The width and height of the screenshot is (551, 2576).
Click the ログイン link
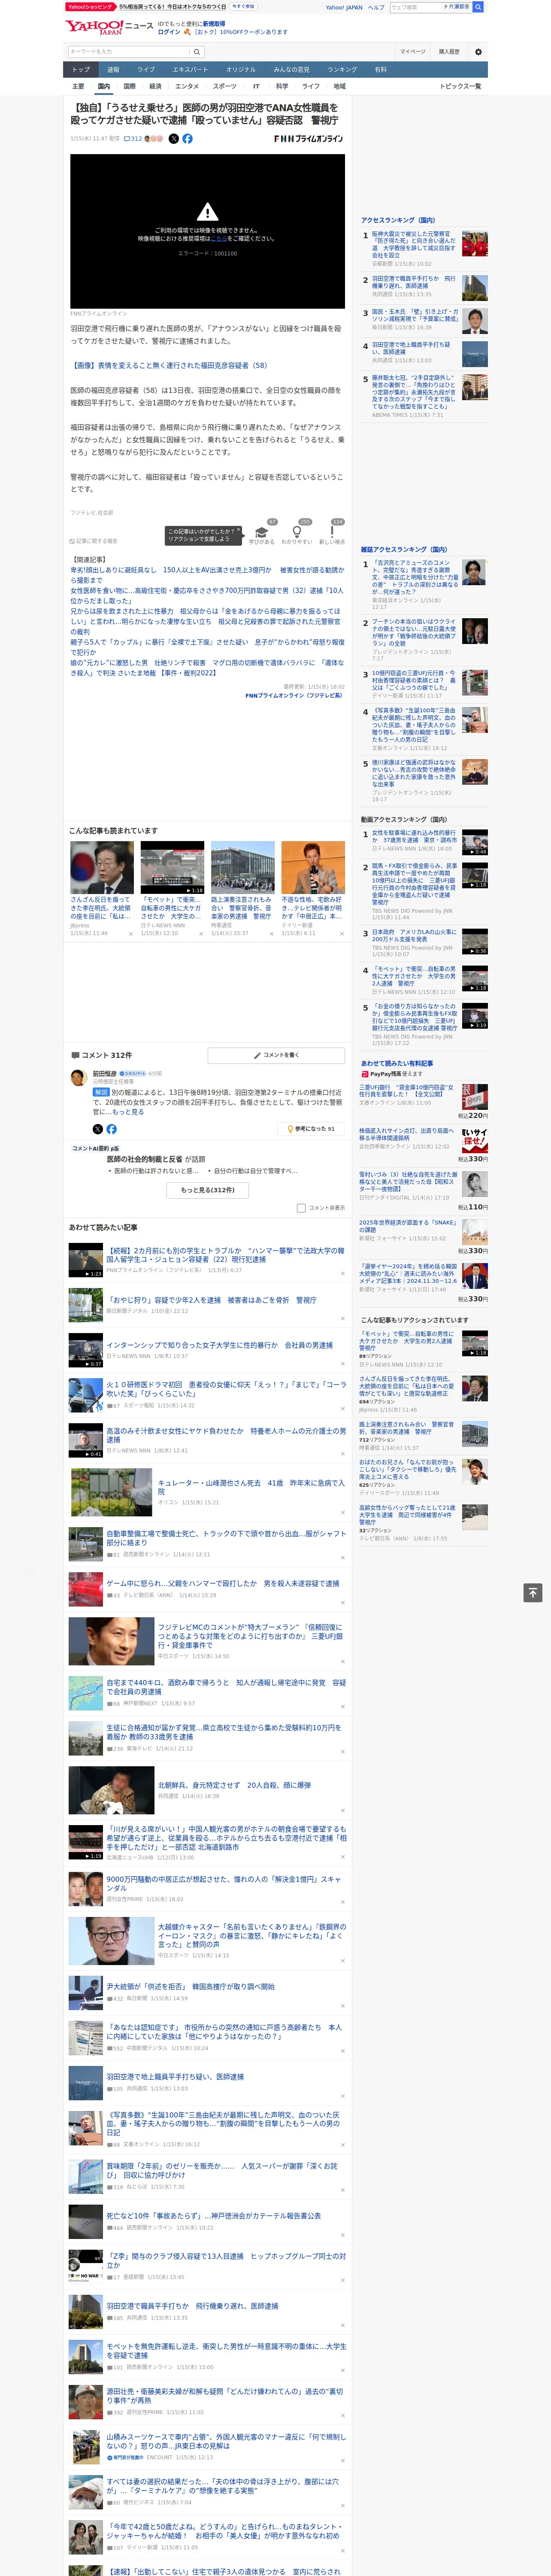click(169, 32)
